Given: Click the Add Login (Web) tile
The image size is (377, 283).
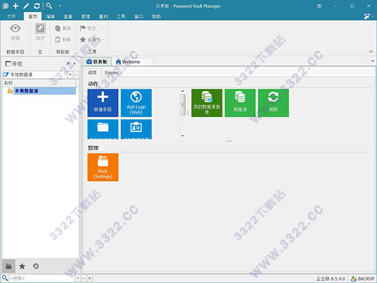Looking at the screenshot, I should tap(136, 103).
